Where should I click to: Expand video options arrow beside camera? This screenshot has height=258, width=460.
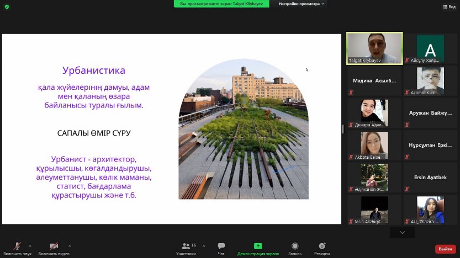click(69, 246)
